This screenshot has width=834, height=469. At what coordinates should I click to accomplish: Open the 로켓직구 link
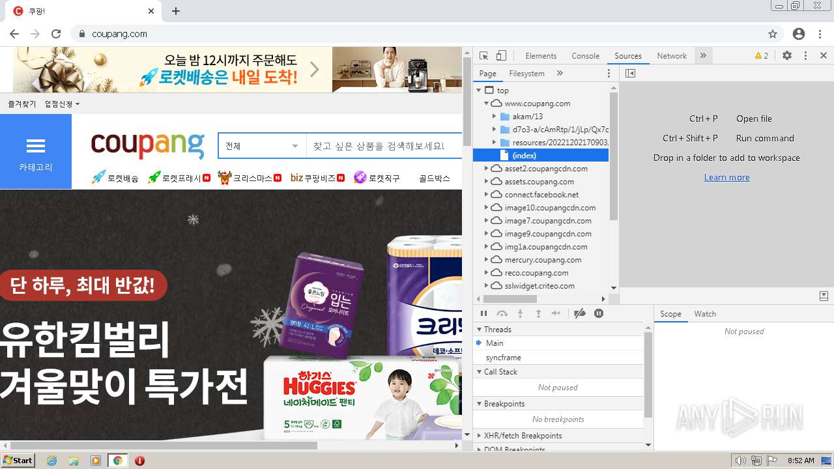[377, 177]
